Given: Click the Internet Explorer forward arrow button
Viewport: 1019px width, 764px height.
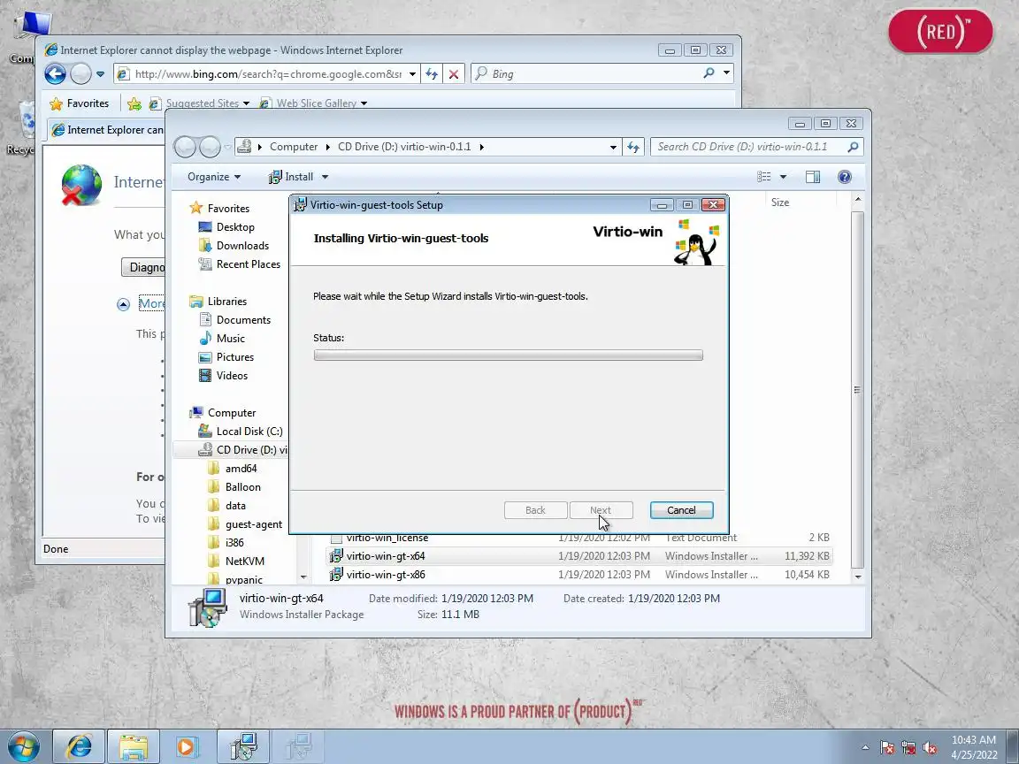Looking at the screenshot, I should [80, 74].
